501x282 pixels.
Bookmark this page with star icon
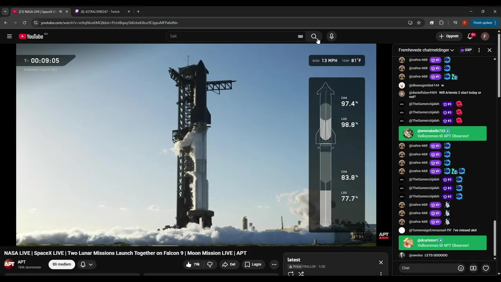(419, 23)
